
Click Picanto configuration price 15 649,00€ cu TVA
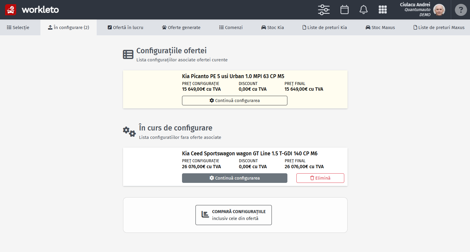(201, 89)
